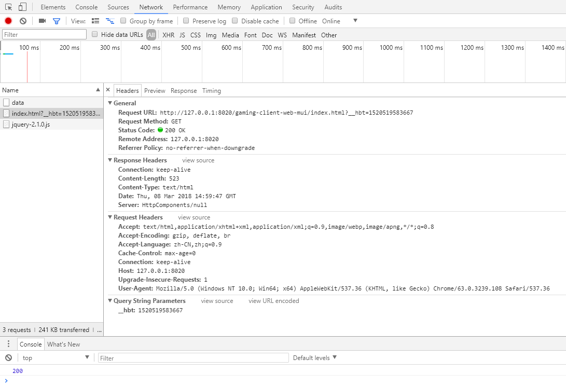
Task: Check the Disable cache option
Action: 235,21
